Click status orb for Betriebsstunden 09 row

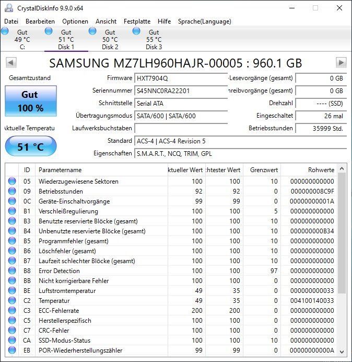[x=12, y=191]
